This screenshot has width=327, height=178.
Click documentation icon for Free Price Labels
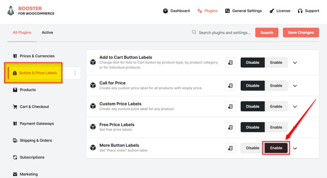tap(230, 127)
